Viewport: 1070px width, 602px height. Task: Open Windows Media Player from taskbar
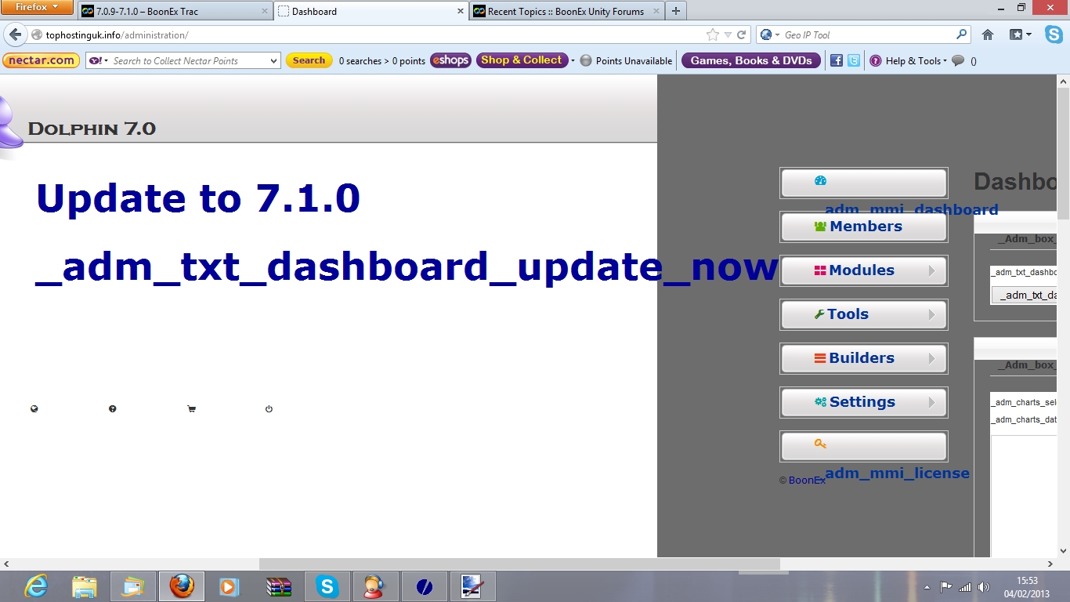[x=229, y=586]
